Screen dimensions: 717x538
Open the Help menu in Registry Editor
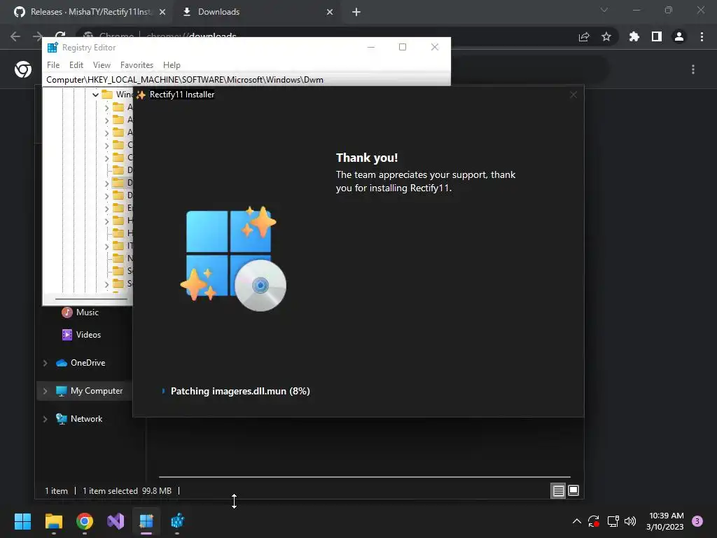[172, 65]
